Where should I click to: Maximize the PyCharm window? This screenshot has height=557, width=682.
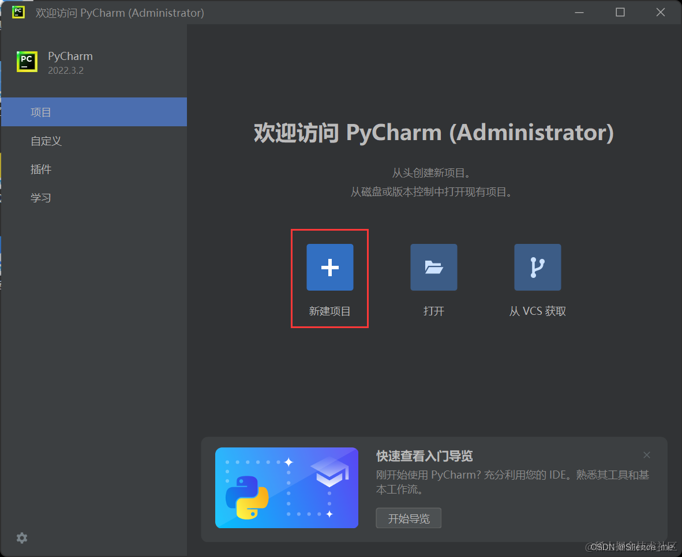(620, 12)
